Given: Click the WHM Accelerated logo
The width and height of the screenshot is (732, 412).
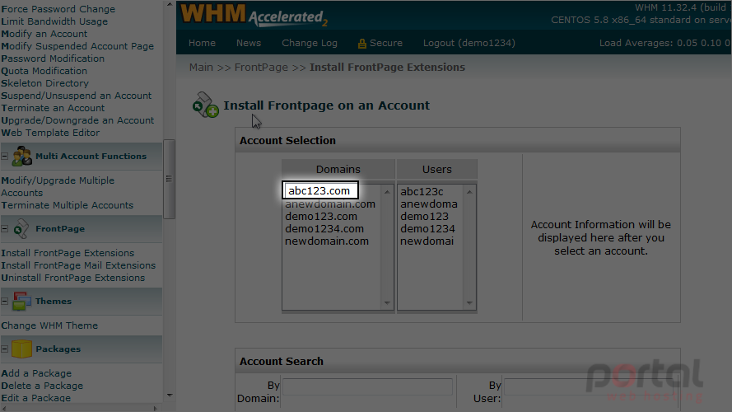Looking at the screenshot, I should [x=254, y=15].
